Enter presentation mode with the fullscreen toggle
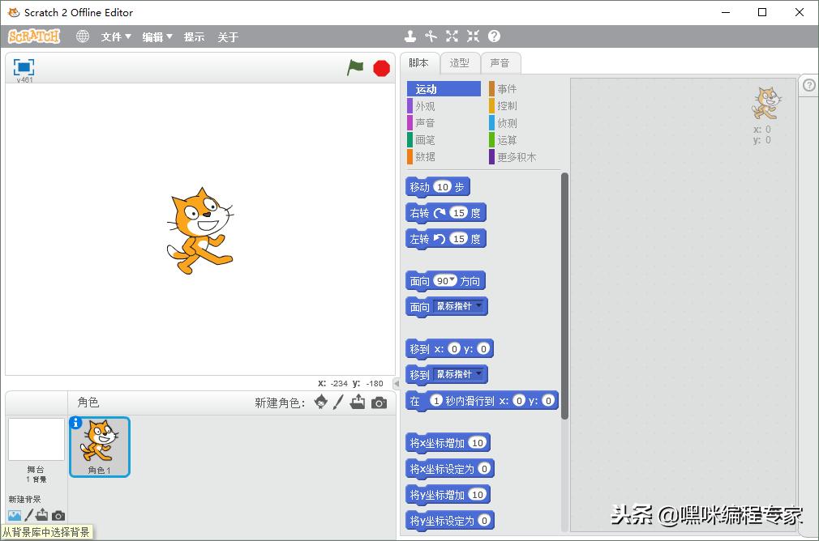This screenshot has height=541, width=819. pyautogui.click(x=24, y=69)
